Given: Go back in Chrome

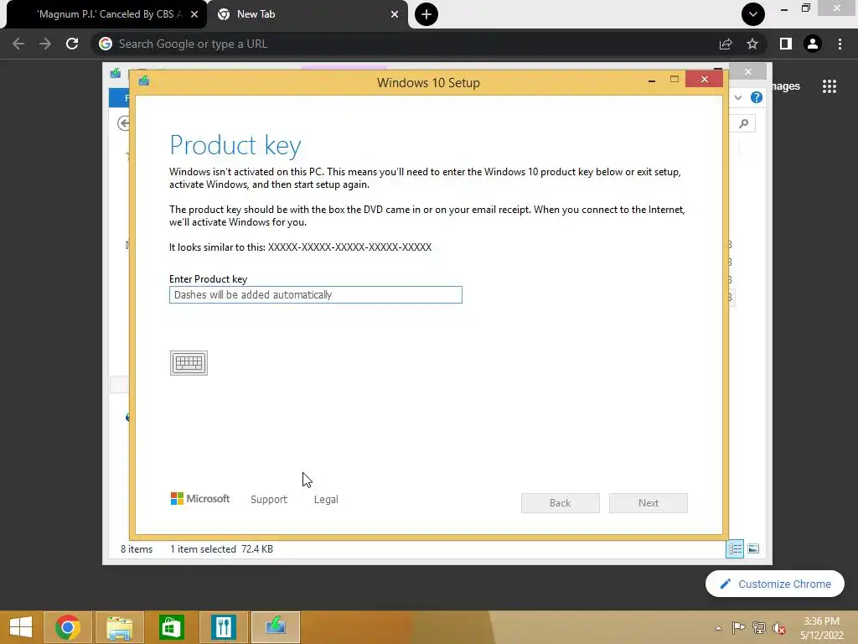Looking at the screenshot, I should (x=18, y=44).
